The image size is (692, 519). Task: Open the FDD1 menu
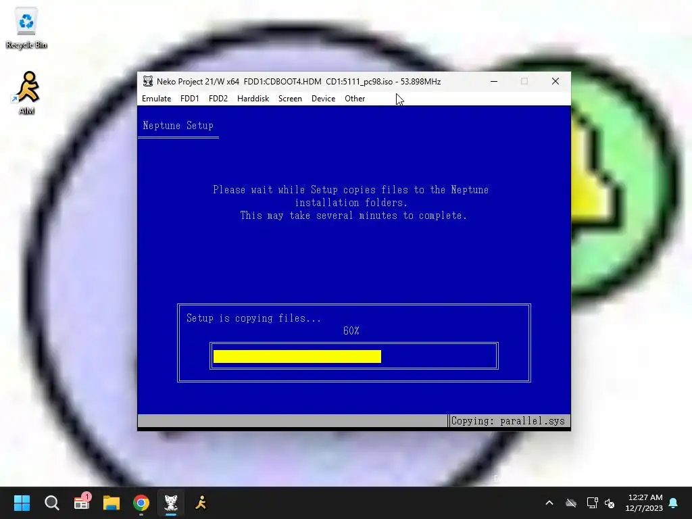tap(190, 99)
